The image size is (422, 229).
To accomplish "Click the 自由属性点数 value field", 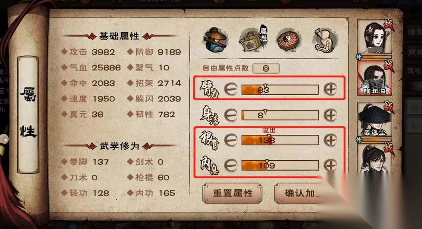I will tap(266, 68).
